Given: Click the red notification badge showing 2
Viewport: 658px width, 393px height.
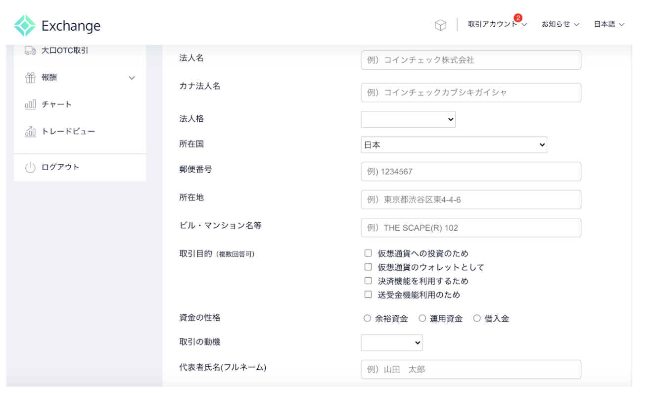Looking at the screenshot, I should pos(518,18).
